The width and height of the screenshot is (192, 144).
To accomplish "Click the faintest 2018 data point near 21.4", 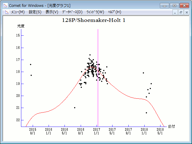I will pos(146,113).
